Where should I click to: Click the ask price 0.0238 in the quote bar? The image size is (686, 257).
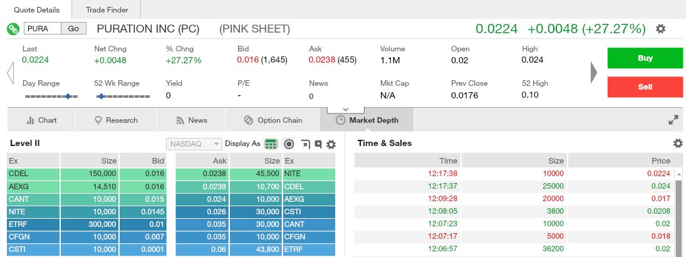(322, 60)
